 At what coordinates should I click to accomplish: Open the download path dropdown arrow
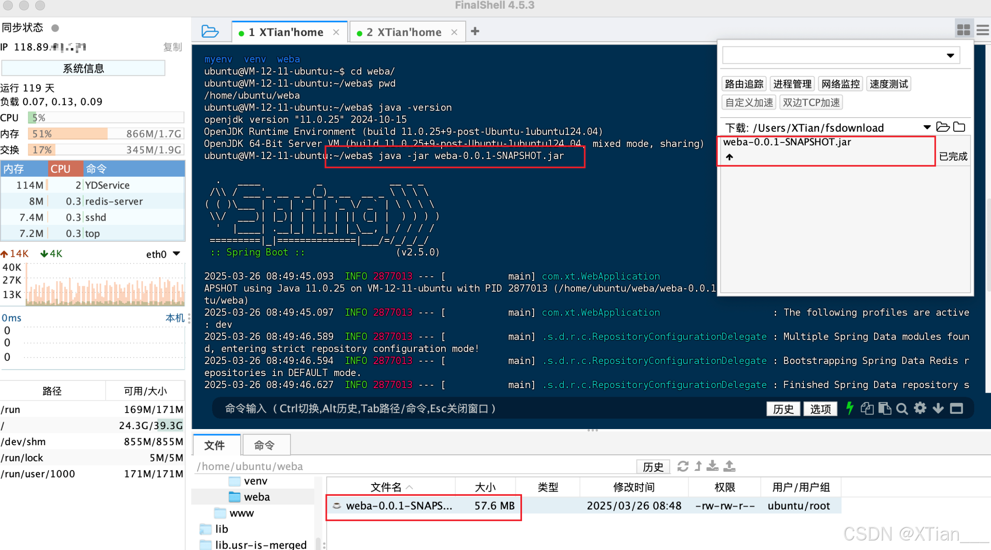927,128
